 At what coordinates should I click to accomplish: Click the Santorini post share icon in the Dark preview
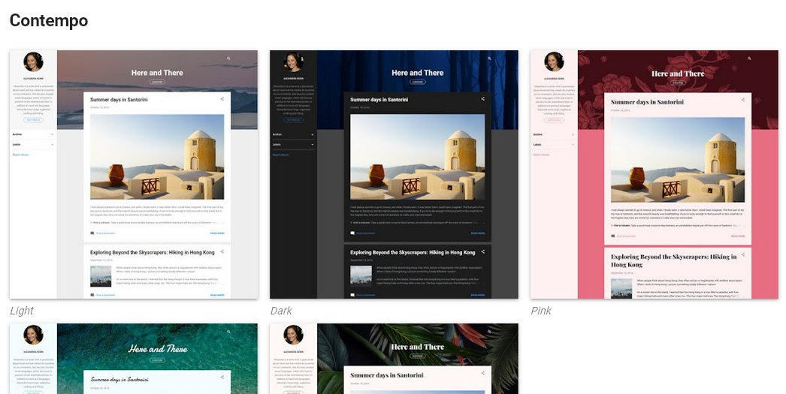482,99
